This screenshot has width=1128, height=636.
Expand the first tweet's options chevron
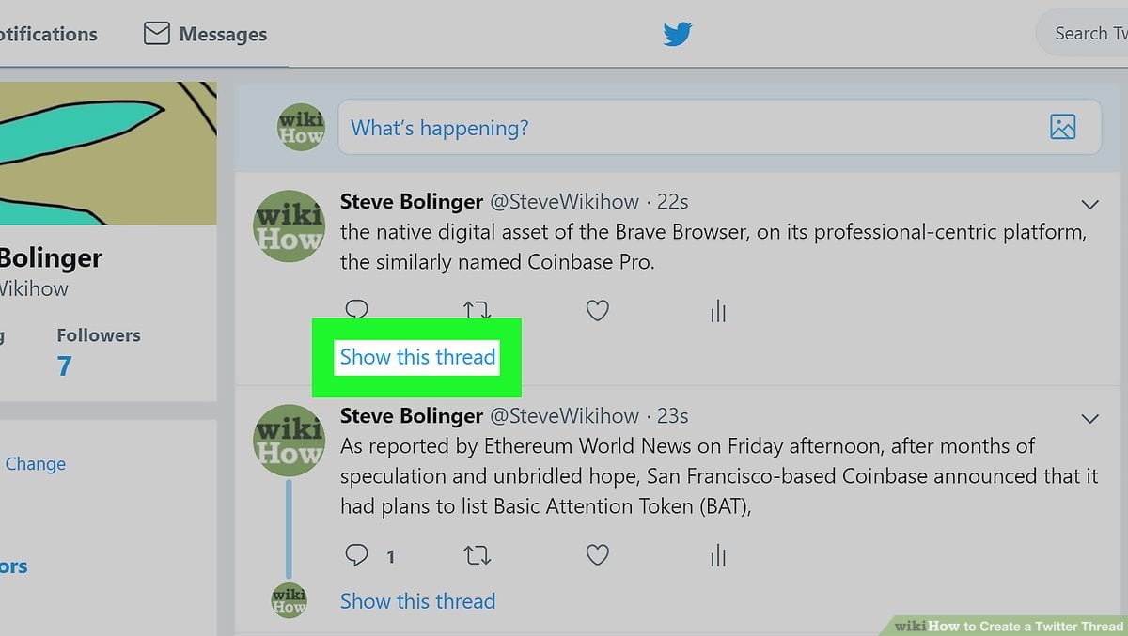click(1090, 205)
